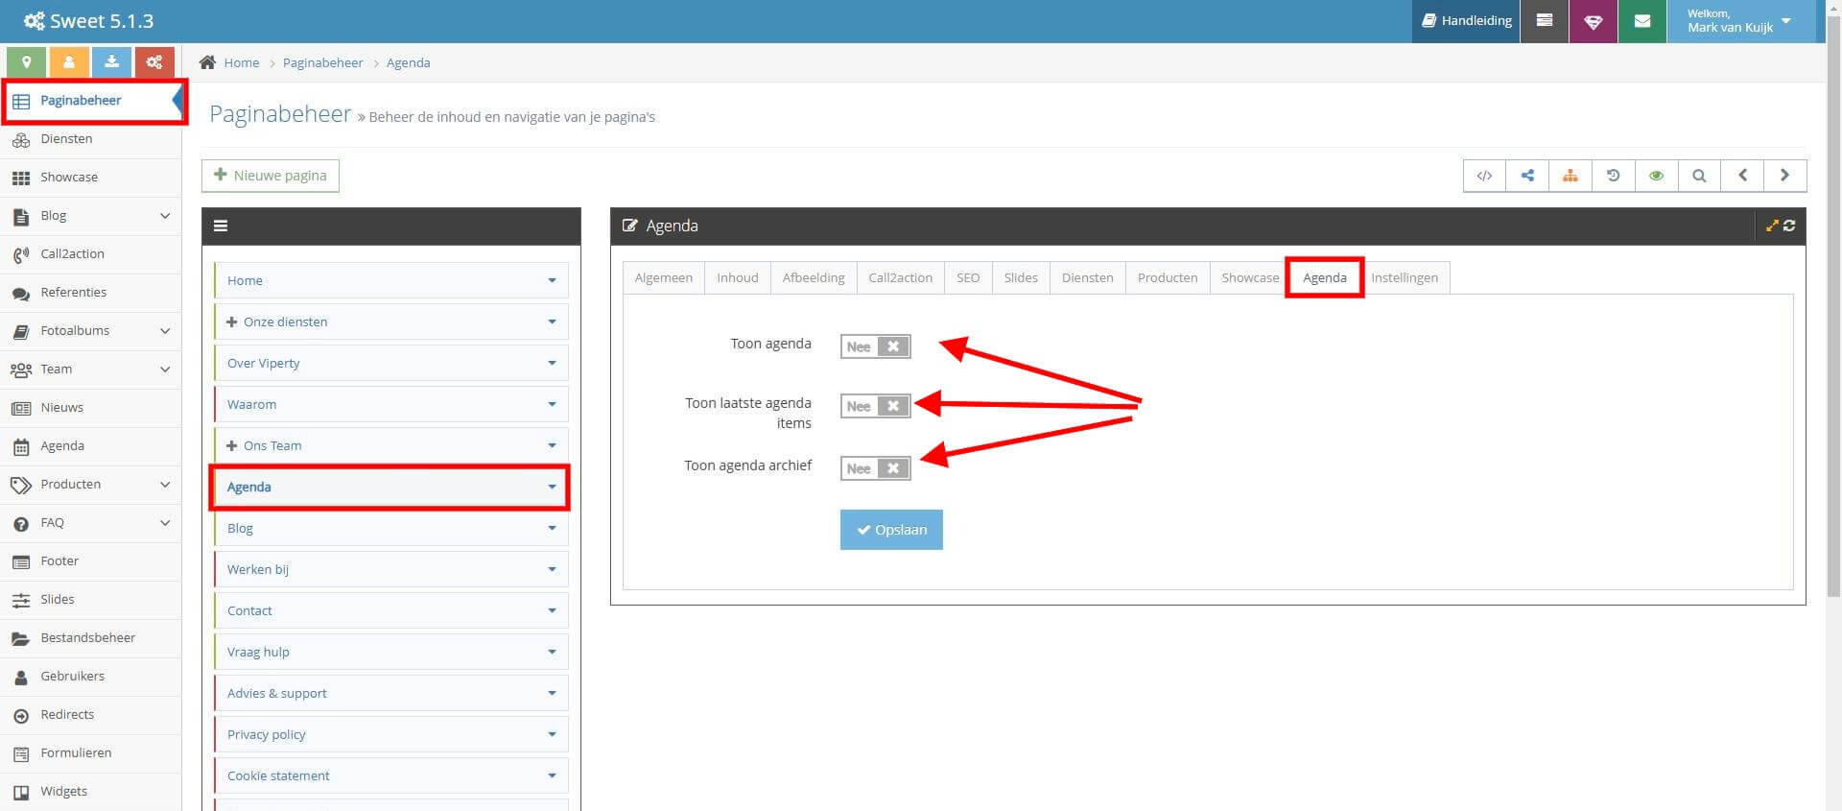Open the Mark van Kuijk user menu
1842x811 pixels.
(1739, 21)
